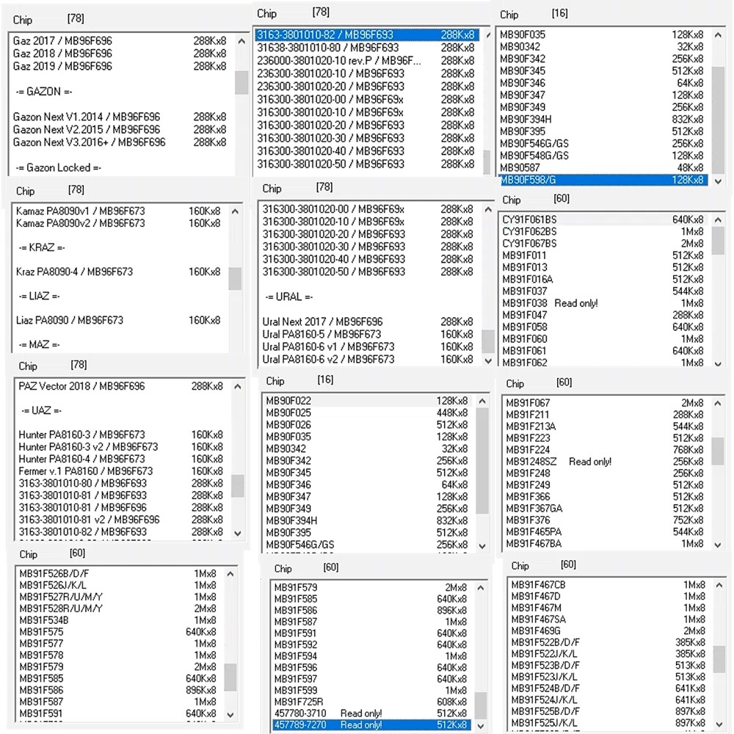This screenshot has height=734, width=734.
Task: Select Liaz PA8090 / MB96F673 item
Action: point(70,320)
